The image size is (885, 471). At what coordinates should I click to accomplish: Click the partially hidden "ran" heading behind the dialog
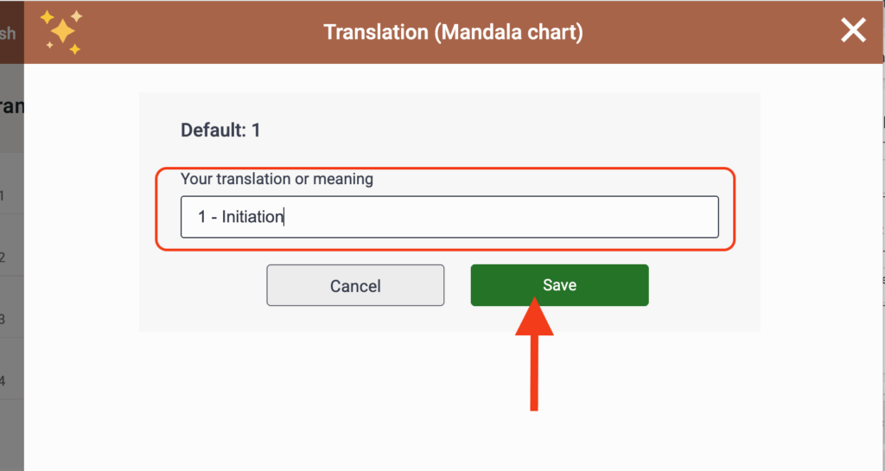pyautogui.click(x=10, y=106)
